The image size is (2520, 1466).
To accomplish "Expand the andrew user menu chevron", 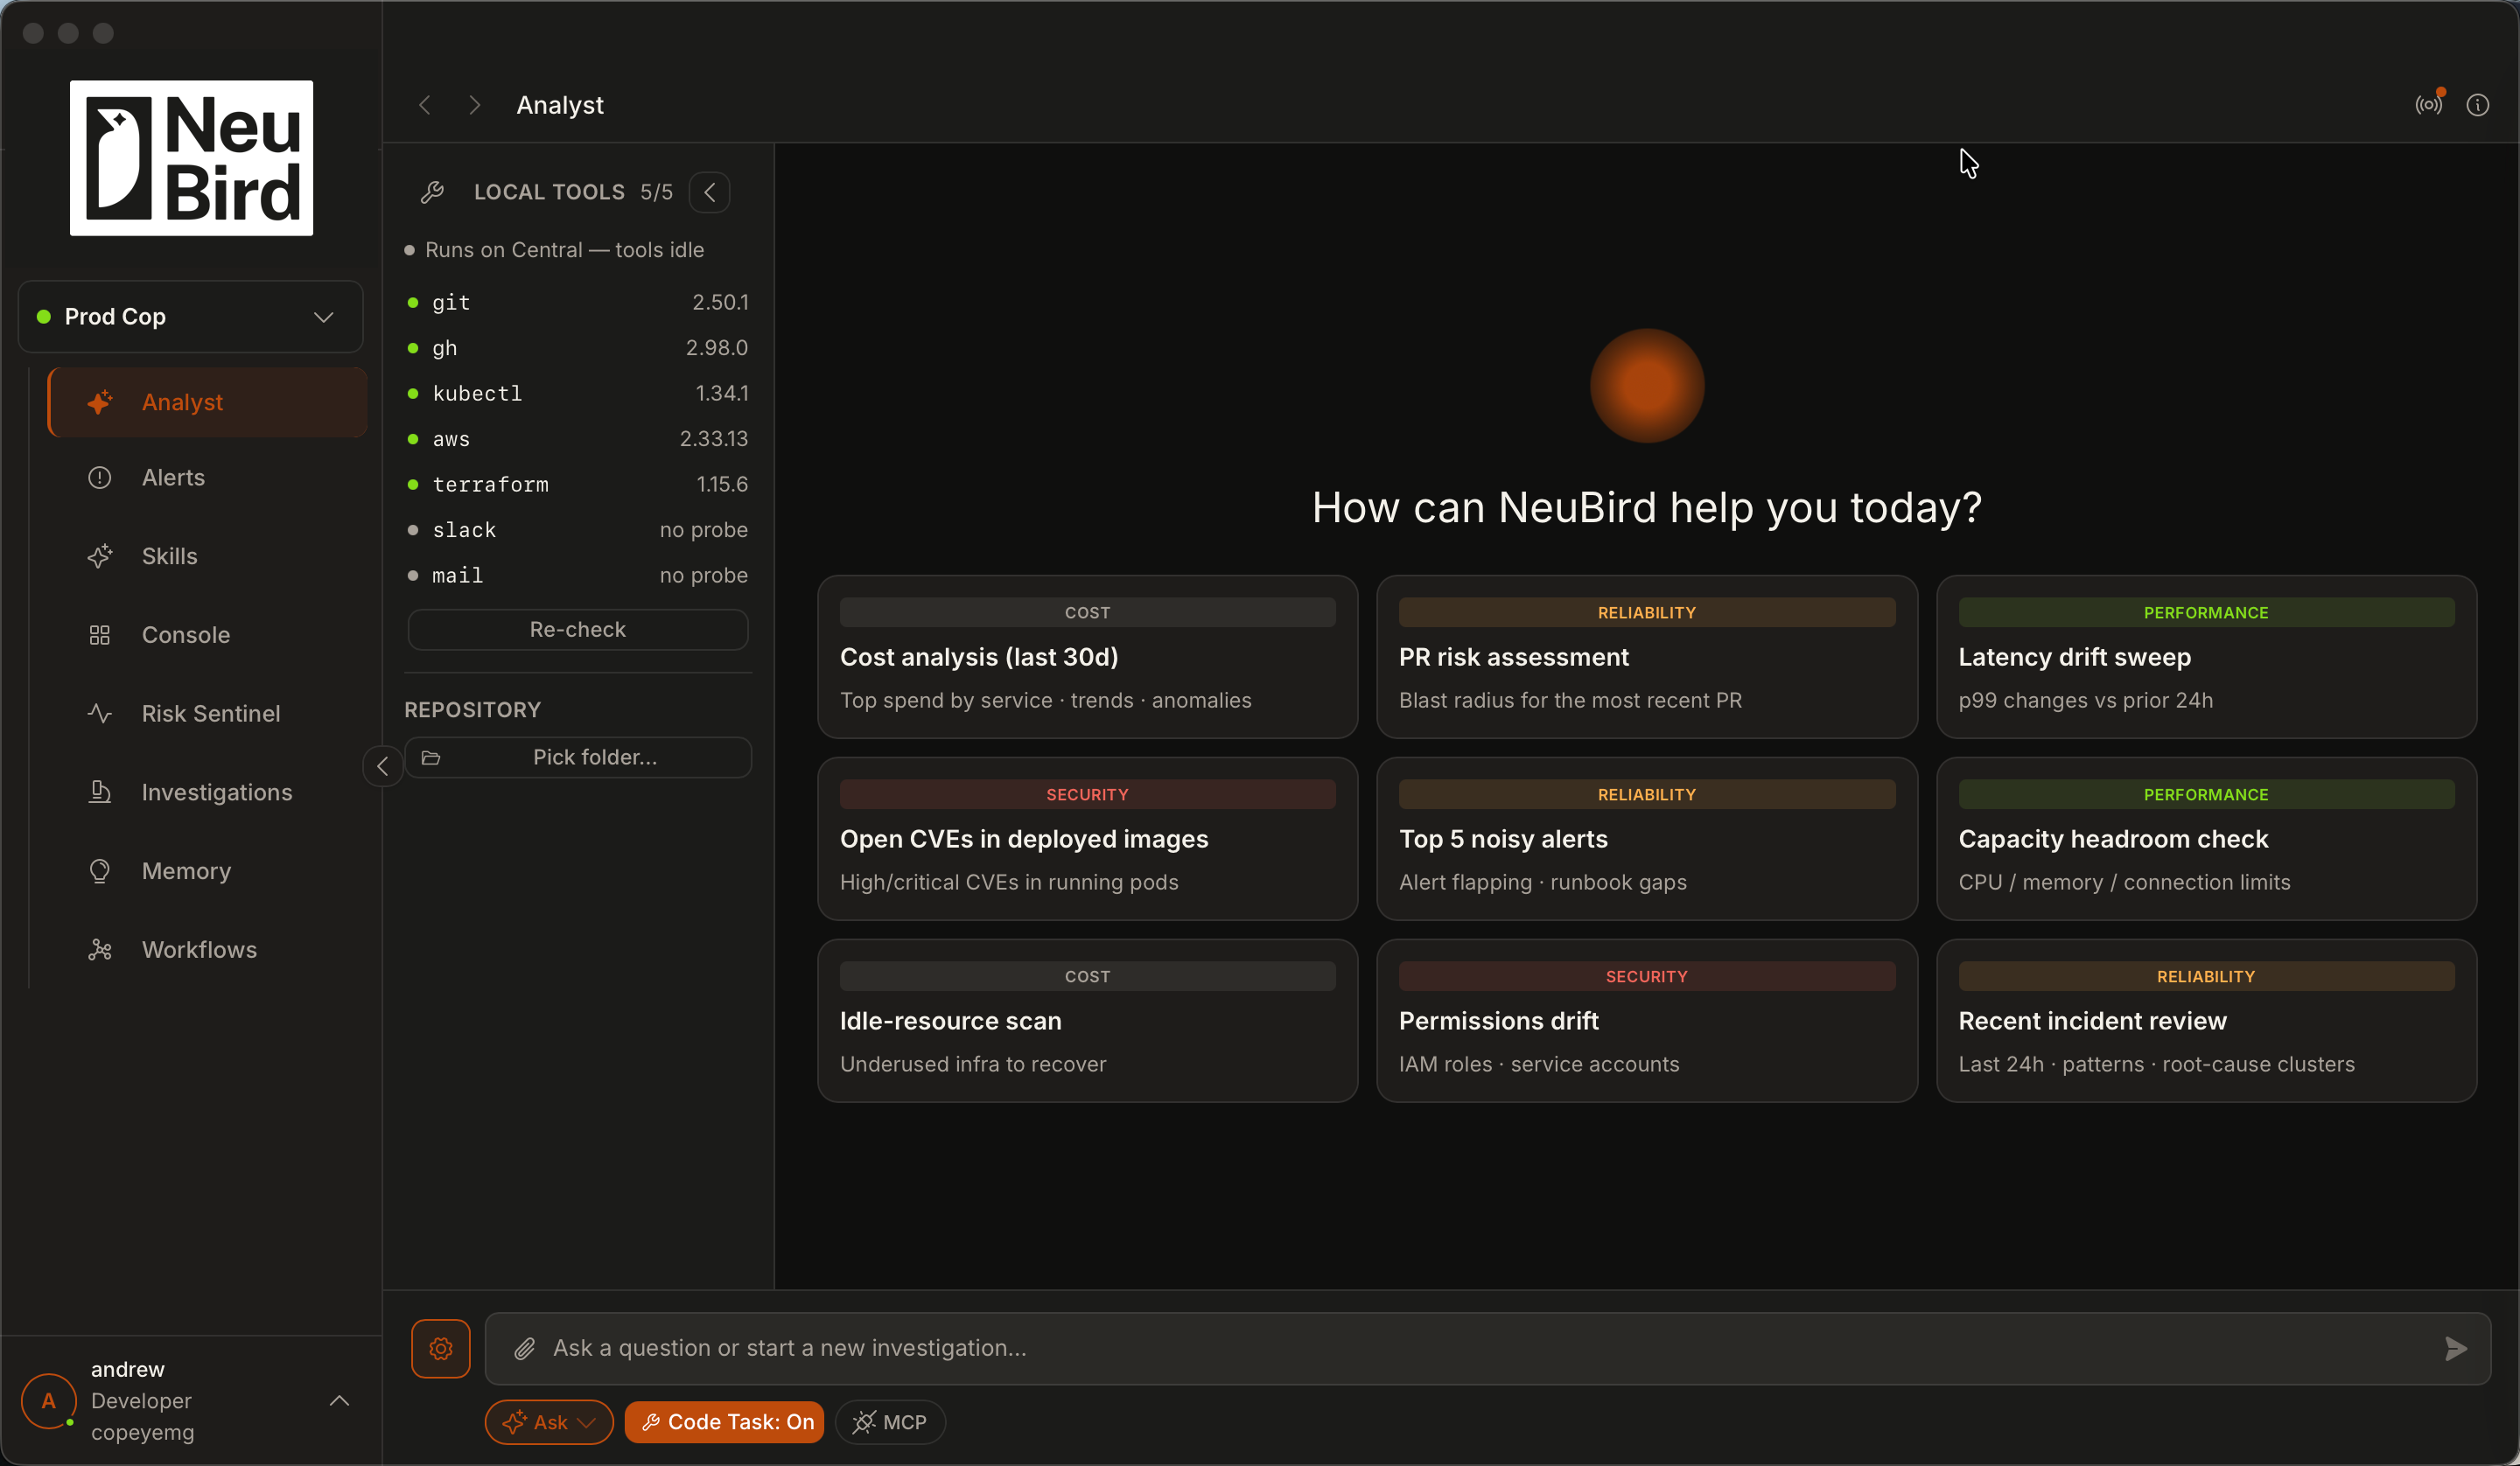I will (x=339, y=1401).
